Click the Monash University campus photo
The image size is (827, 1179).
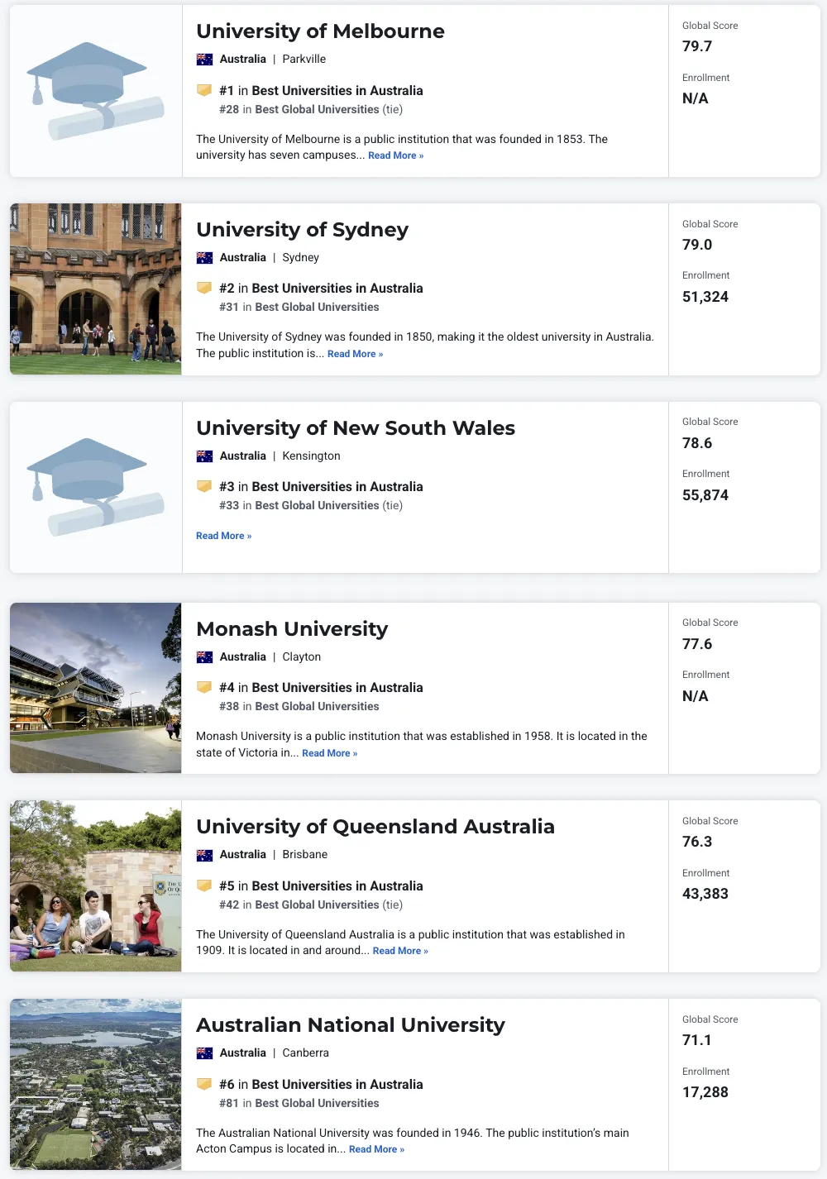click(95, 688)
